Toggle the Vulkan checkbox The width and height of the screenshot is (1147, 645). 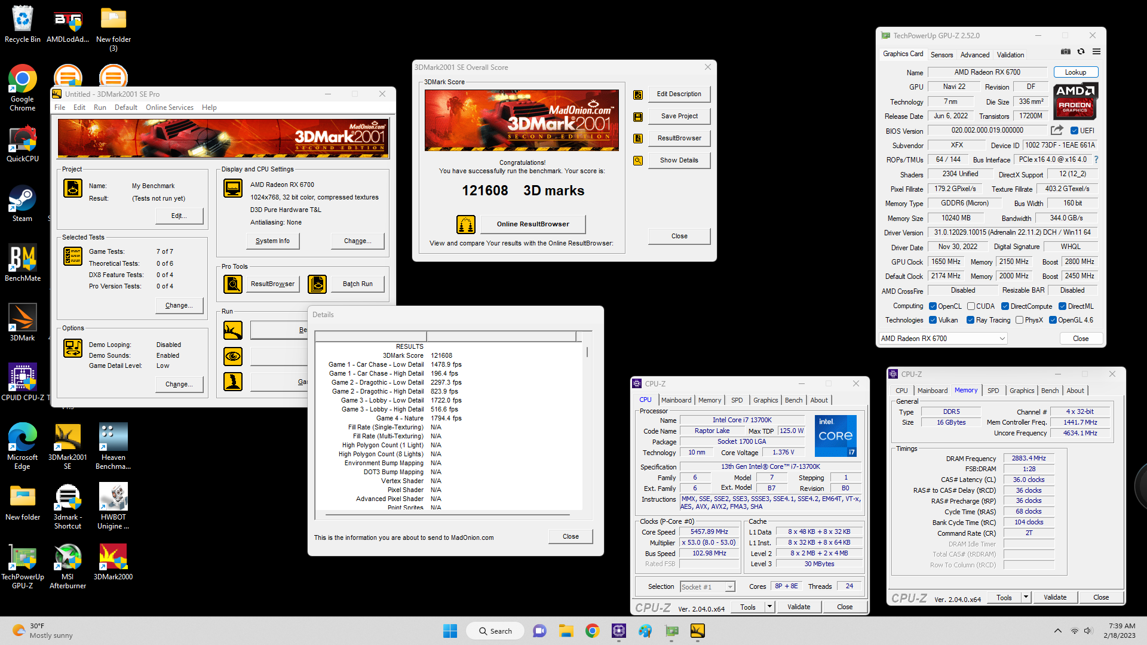point(933,320)
